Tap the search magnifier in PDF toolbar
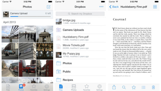The height and width of the screenshot is (91, 161). tap(124, 87)
